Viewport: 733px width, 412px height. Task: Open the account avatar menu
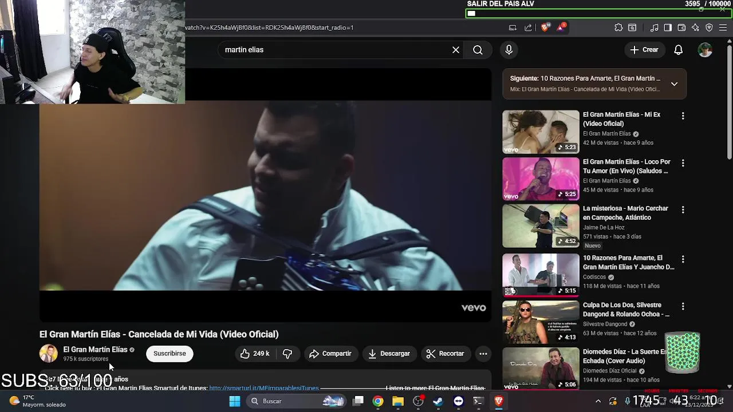[705, 50]
